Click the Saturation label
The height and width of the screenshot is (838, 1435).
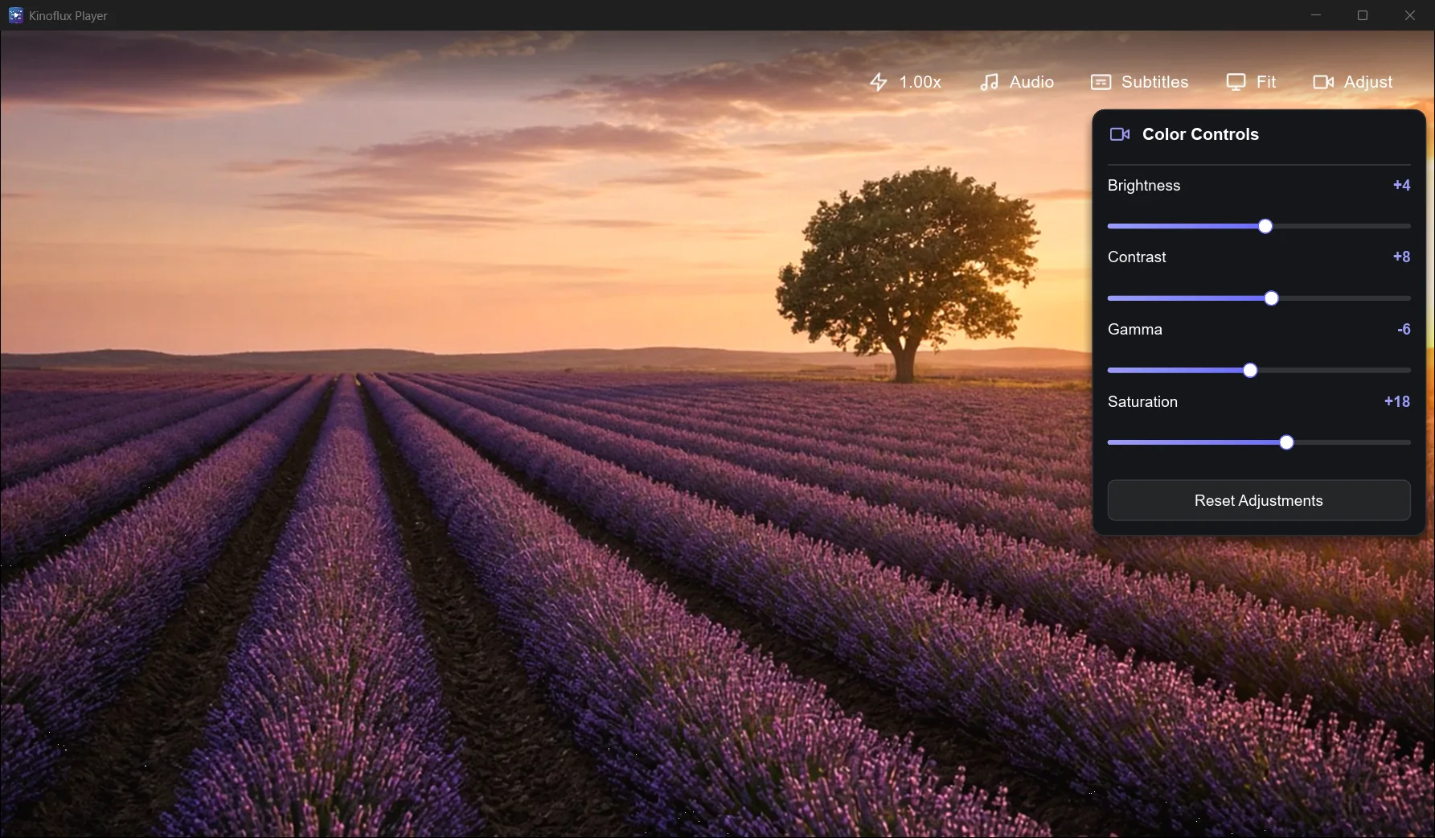[1142, 401]
